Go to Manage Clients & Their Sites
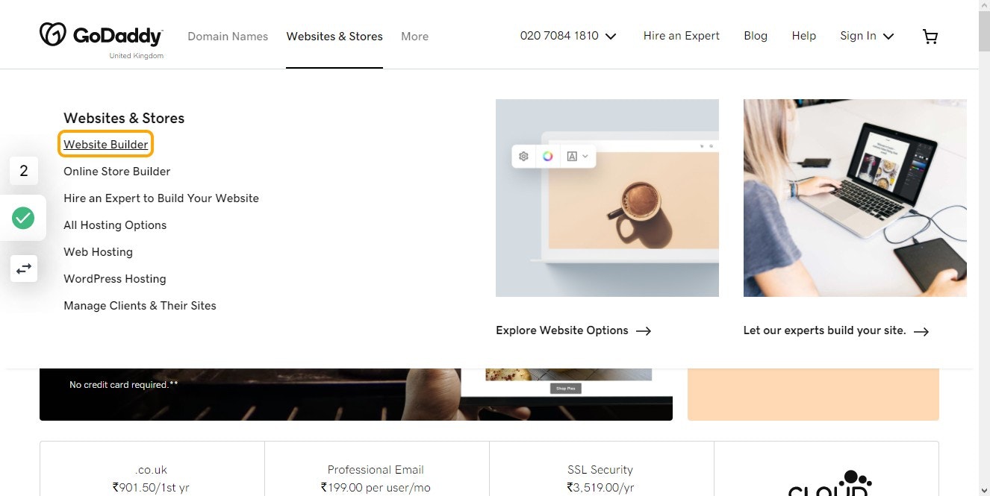Viewport: 990px width, 496px height. (x=140, y=306)
